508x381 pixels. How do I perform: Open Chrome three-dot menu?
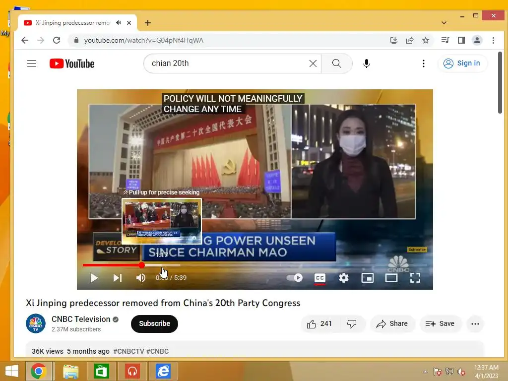click(x=493, y=40)
